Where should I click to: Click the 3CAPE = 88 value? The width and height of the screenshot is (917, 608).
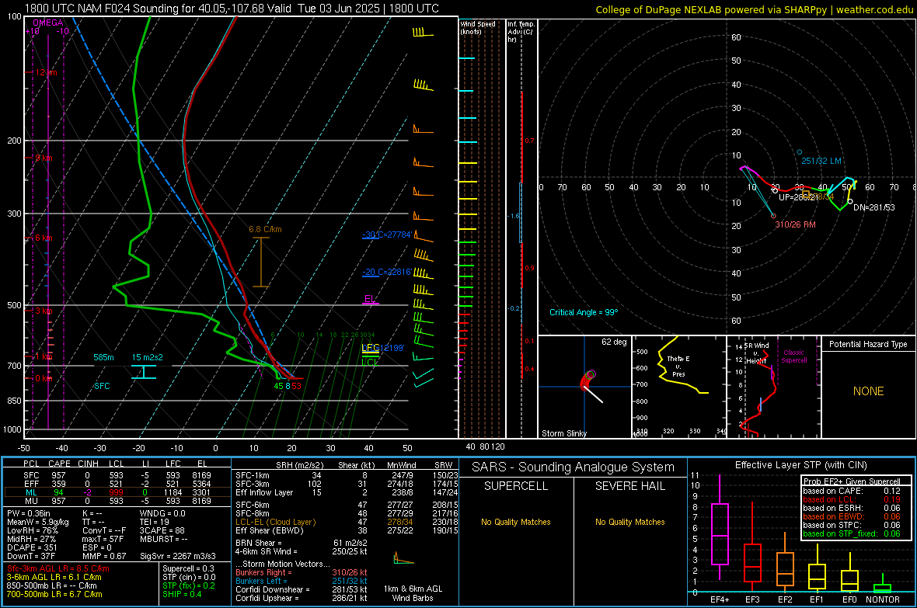(x=162, y=530)
